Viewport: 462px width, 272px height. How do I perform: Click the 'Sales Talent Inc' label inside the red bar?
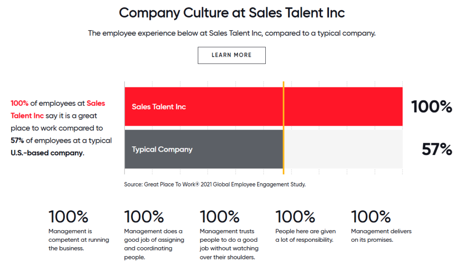(x=159, y=107)
